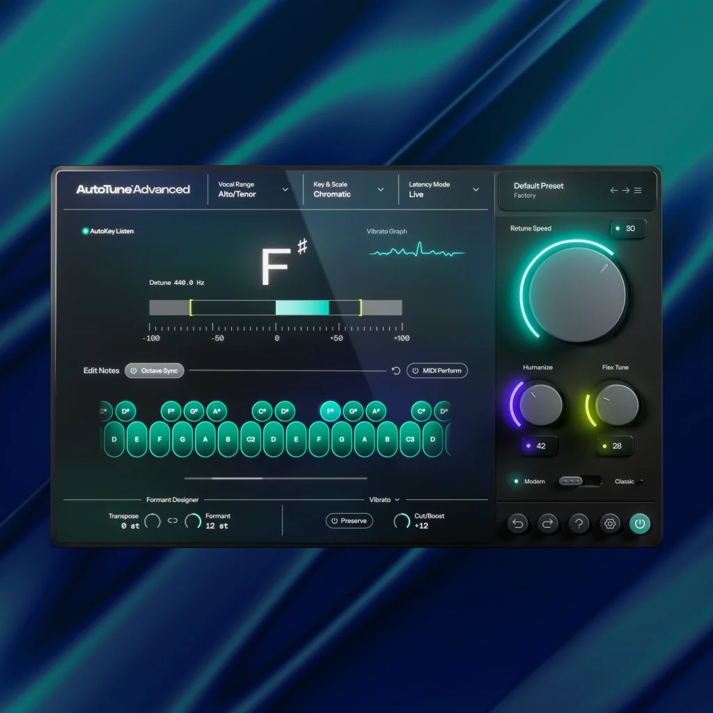The image size is (713, 713).
Task: Click the Formant 12 st value
Action: pos(217,526)
